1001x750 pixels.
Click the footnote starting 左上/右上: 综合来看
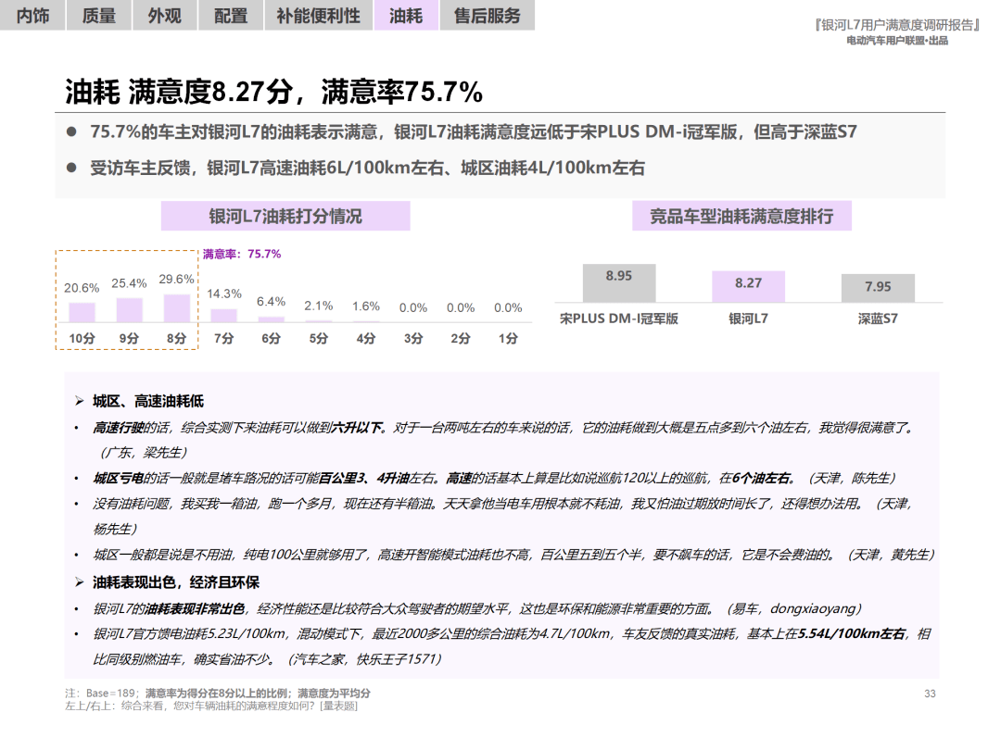[x=211, y=706]
